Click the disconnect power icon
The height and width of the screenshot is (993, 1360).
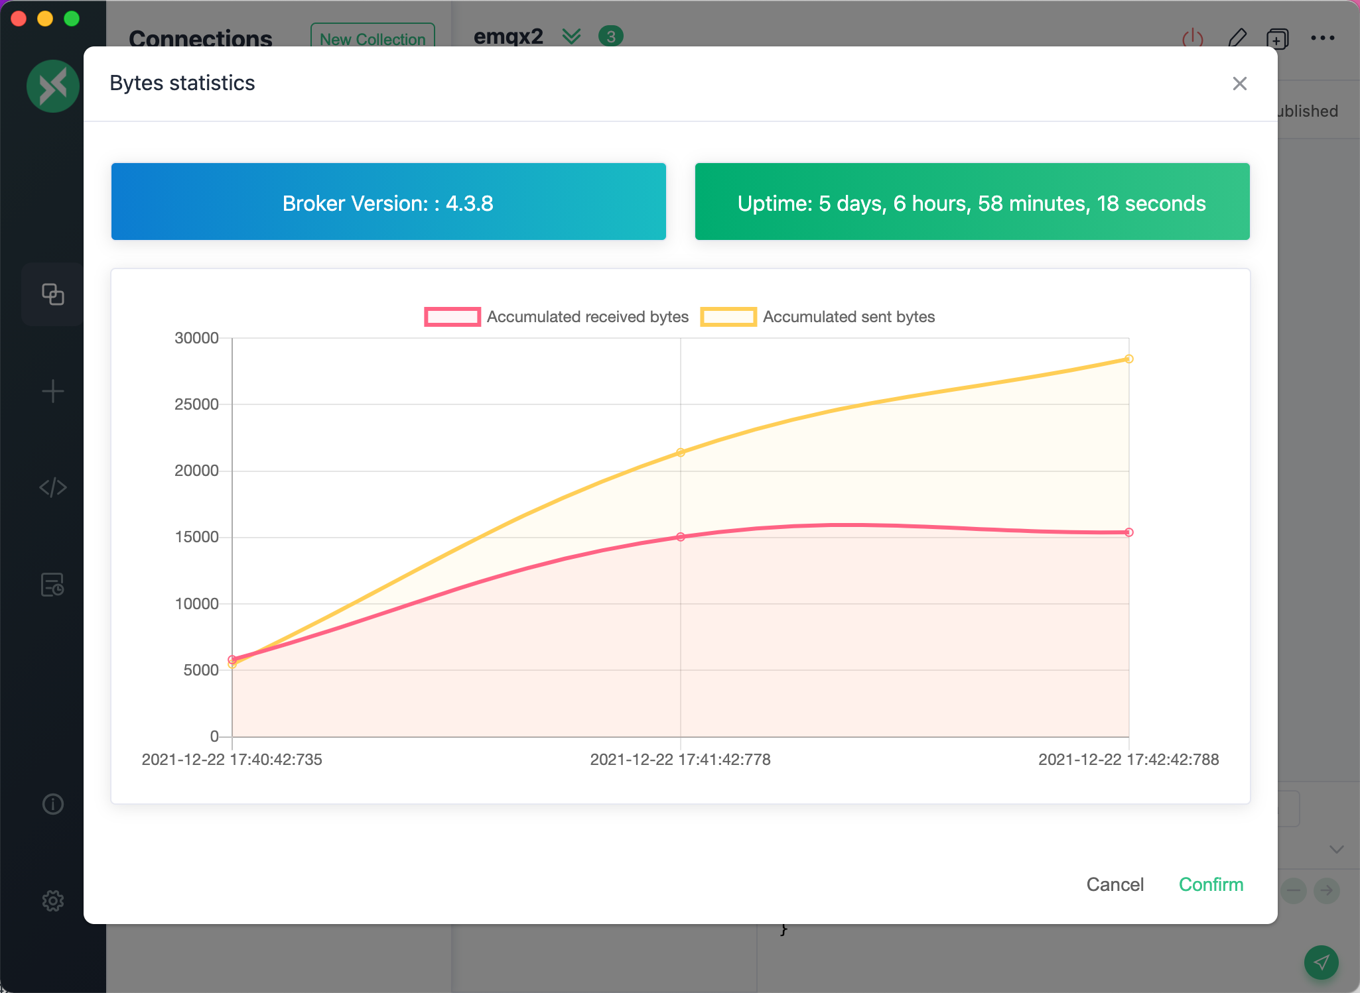pos(1192,38)
